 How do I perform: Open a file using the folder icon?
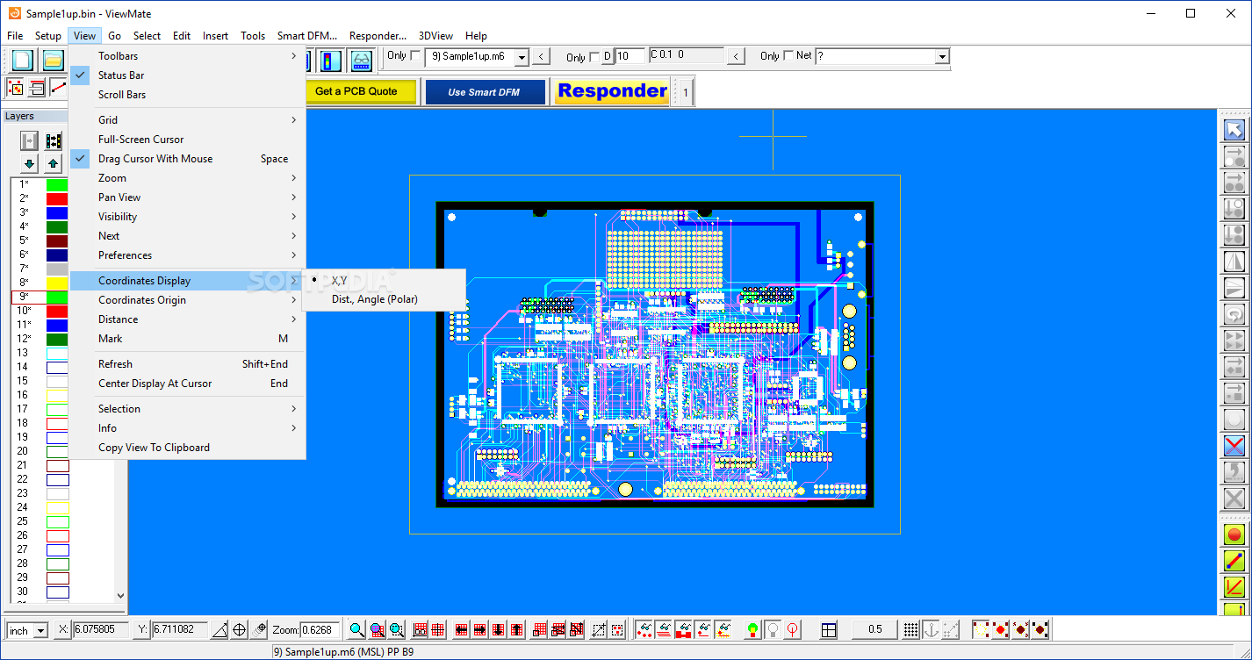54,60
